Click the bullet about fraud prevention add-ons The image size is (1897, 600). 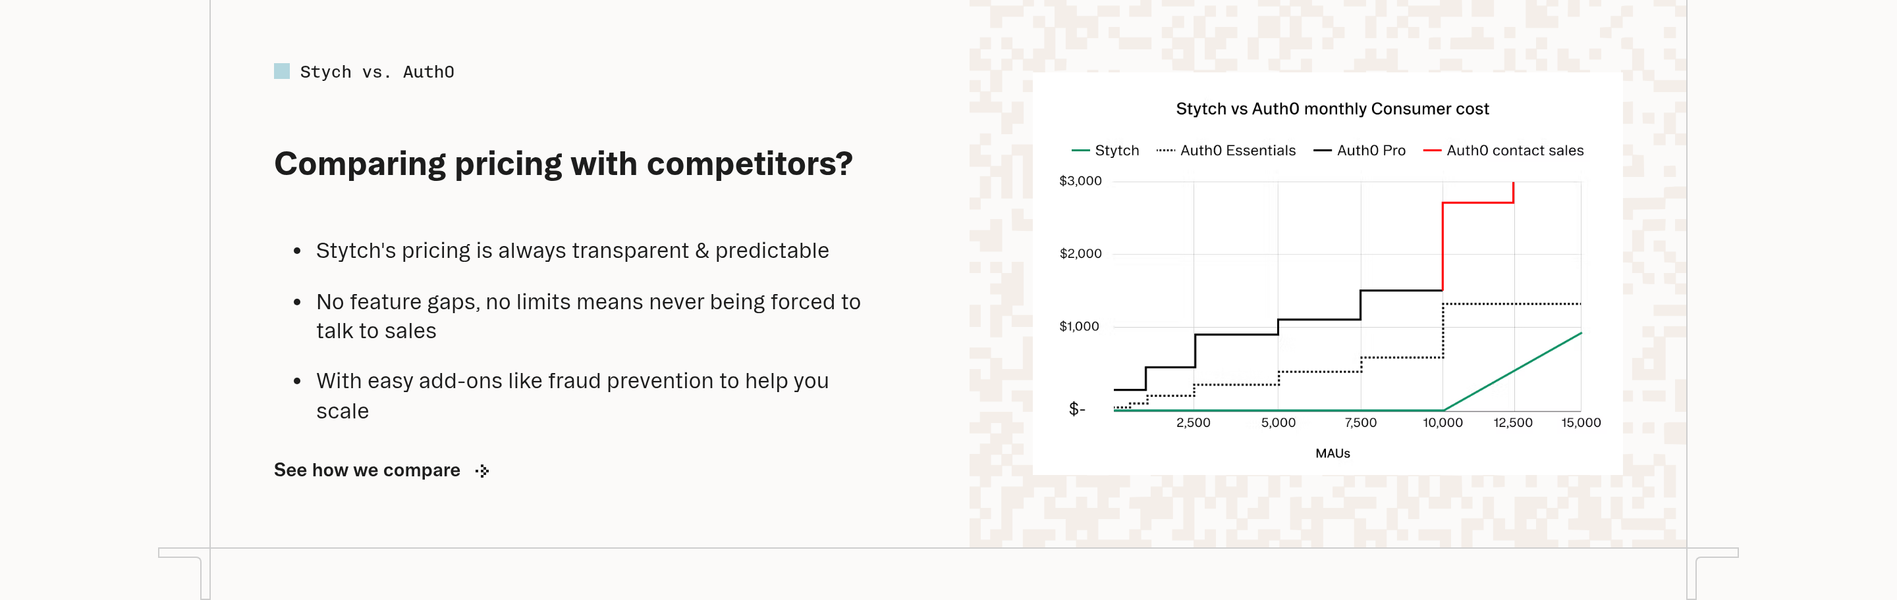572,395
